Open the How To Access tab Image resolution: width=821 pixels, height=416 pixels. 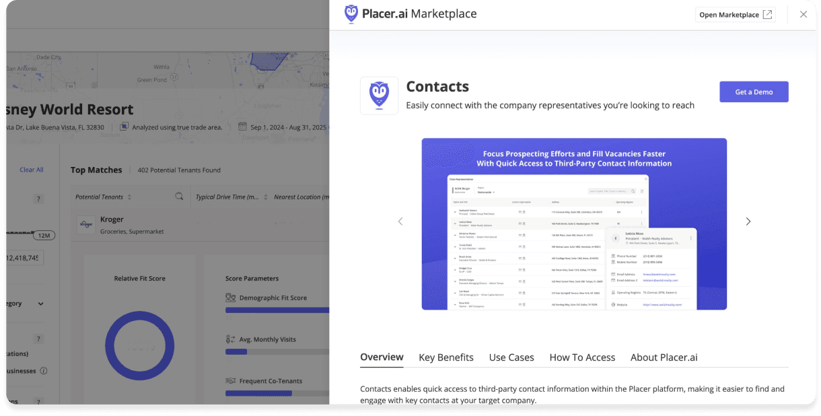point(581,357)
